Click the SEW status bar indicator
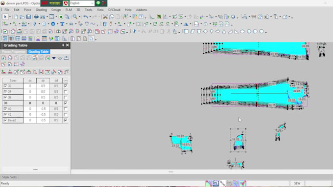The height and width of the screenshot is (187, 333). tap(297, 183)
